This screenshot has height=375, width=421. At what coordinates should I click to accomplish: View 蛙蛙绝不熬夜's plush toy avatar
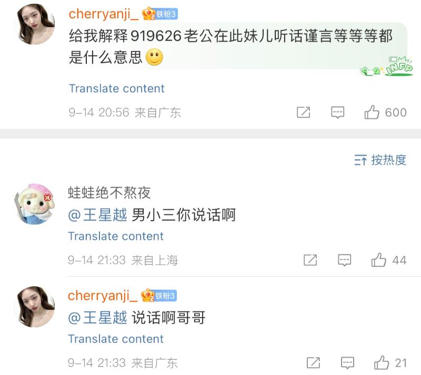34,204
